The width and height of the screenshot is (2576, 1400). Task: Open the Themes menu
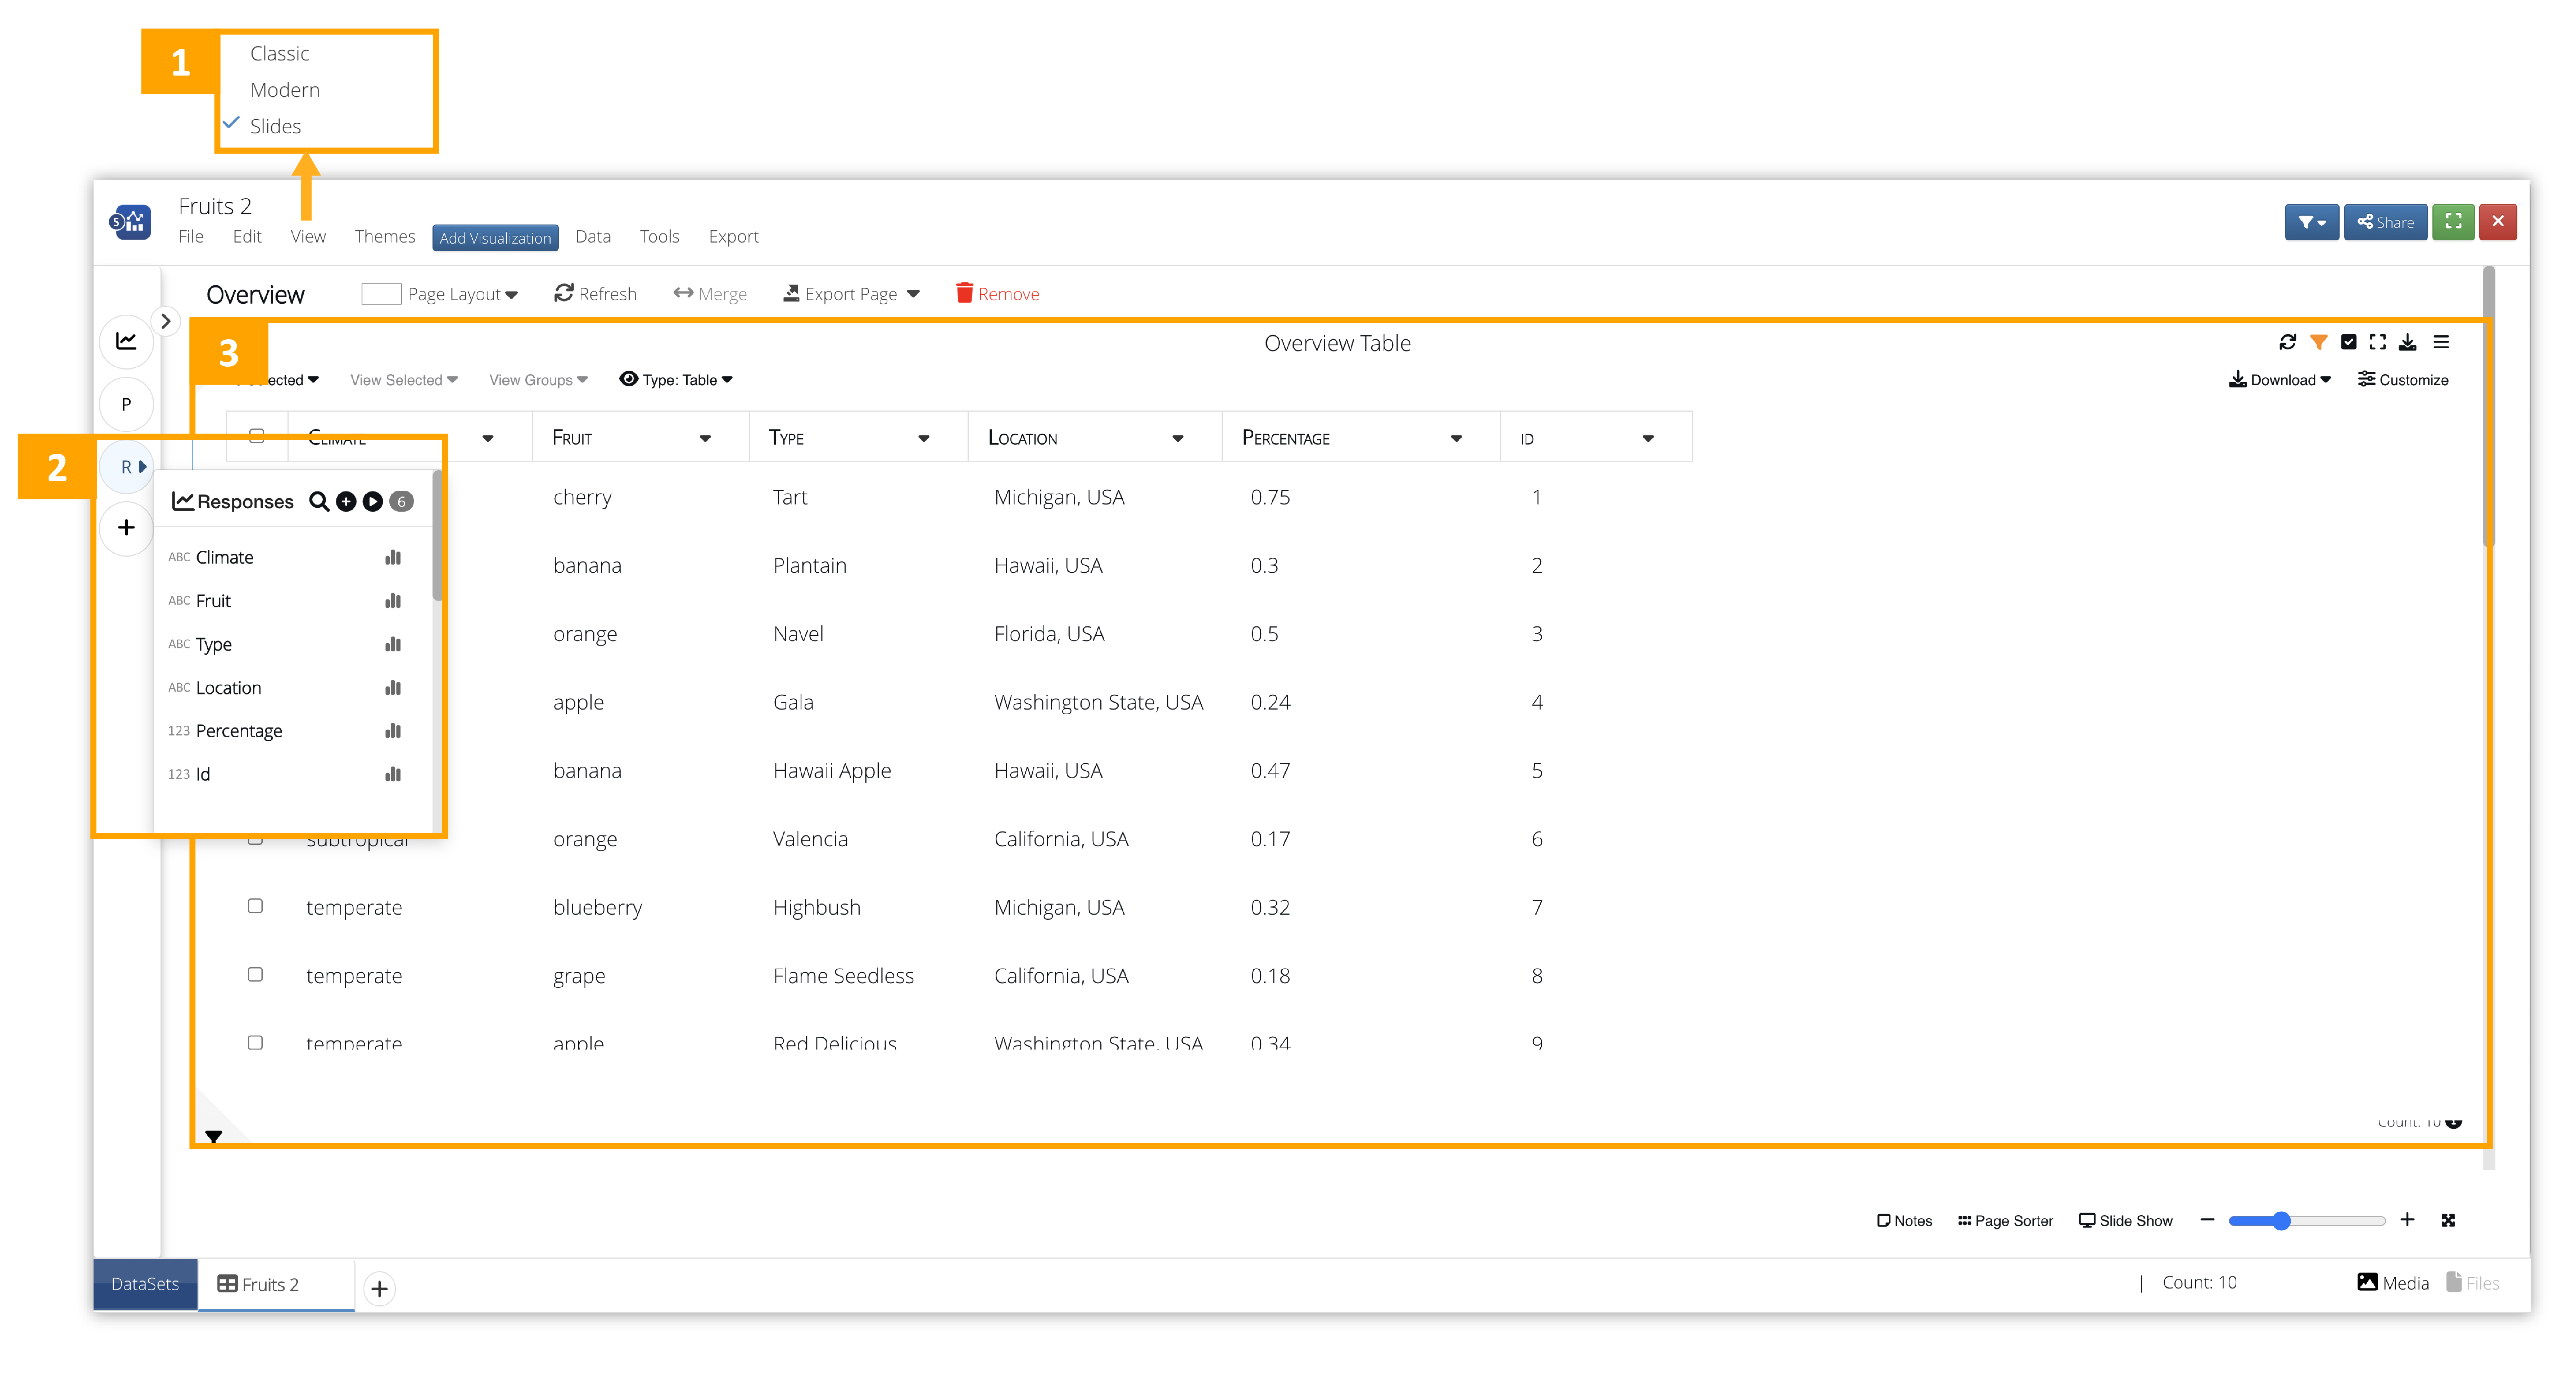point(385,237)
